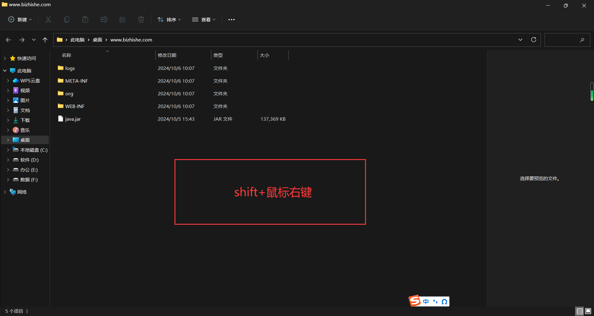
Task: Click the vertical scrollbar thumb at right edge
Action: tap(592, 92)
